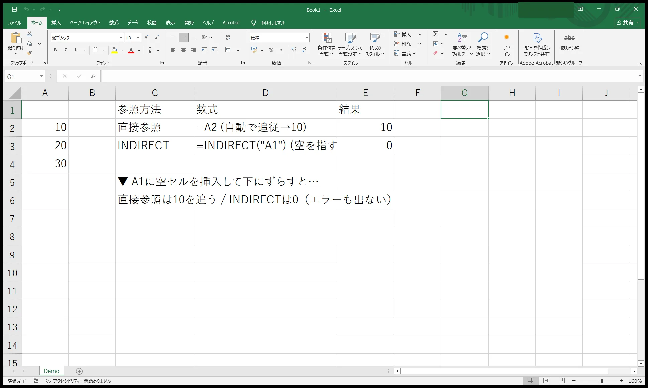The height and width of the screenshot is (388, 648).
Task: Click the Increase Indent icon
Action: point(215,50)
